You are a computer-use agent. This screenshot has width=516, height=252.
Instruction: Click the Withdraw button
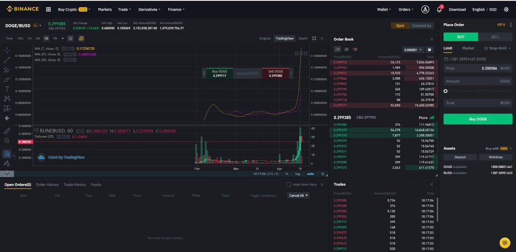pos(496,157)
